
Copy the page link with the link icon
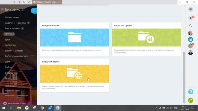click(x=29, y=2)
